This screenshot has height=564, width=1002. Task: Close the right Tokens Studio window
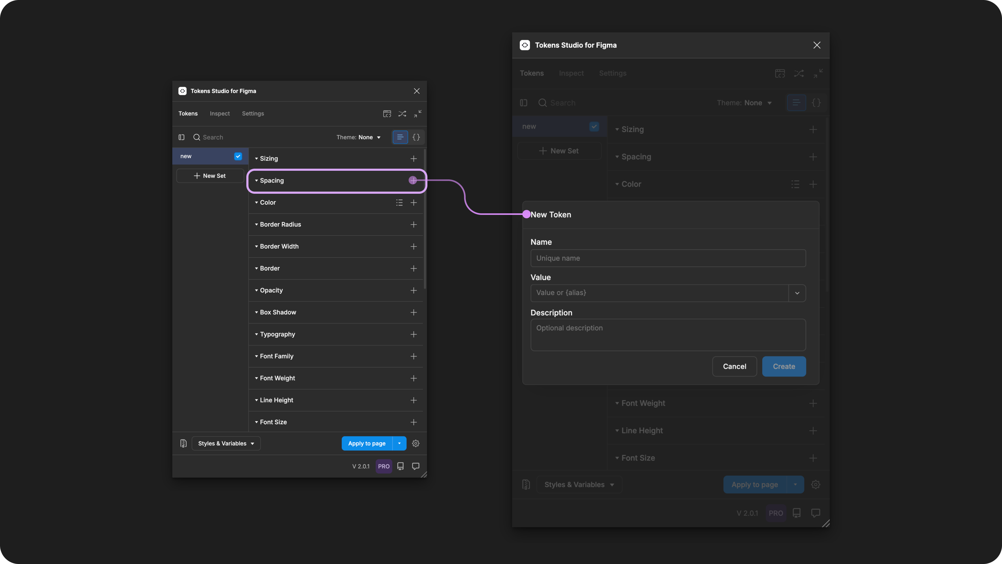point(816,45)
